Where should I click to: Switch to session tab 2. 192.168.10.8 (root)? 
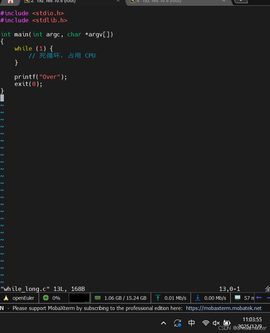(53, 1)
